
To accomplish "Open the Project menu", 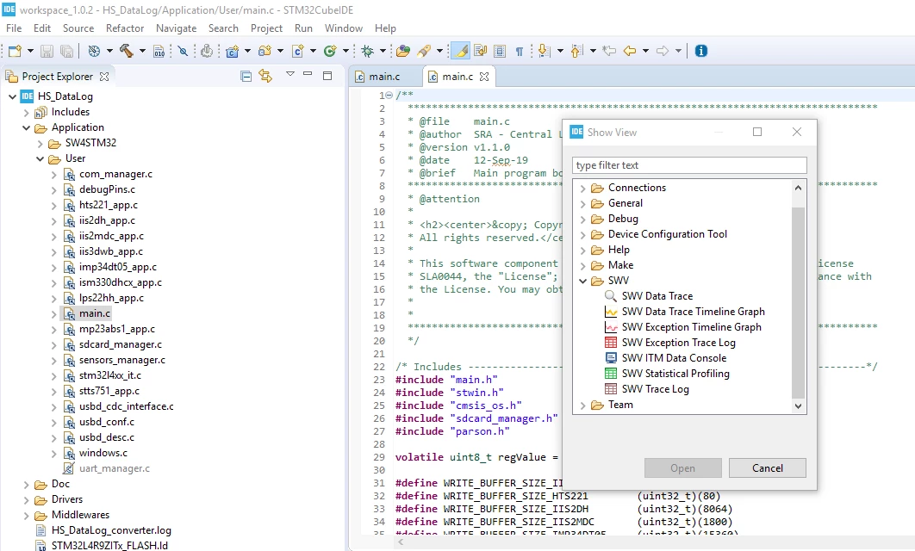I will [x=267, y=28].
